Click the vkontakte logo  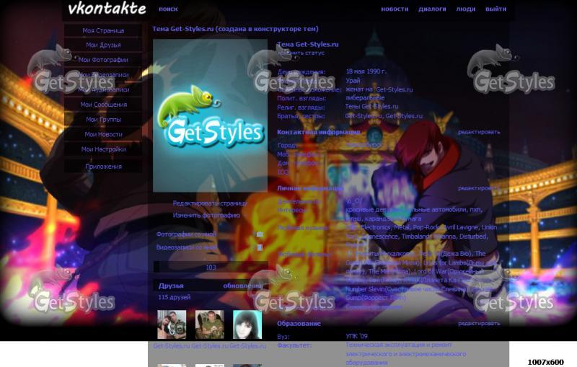[107, 9]
